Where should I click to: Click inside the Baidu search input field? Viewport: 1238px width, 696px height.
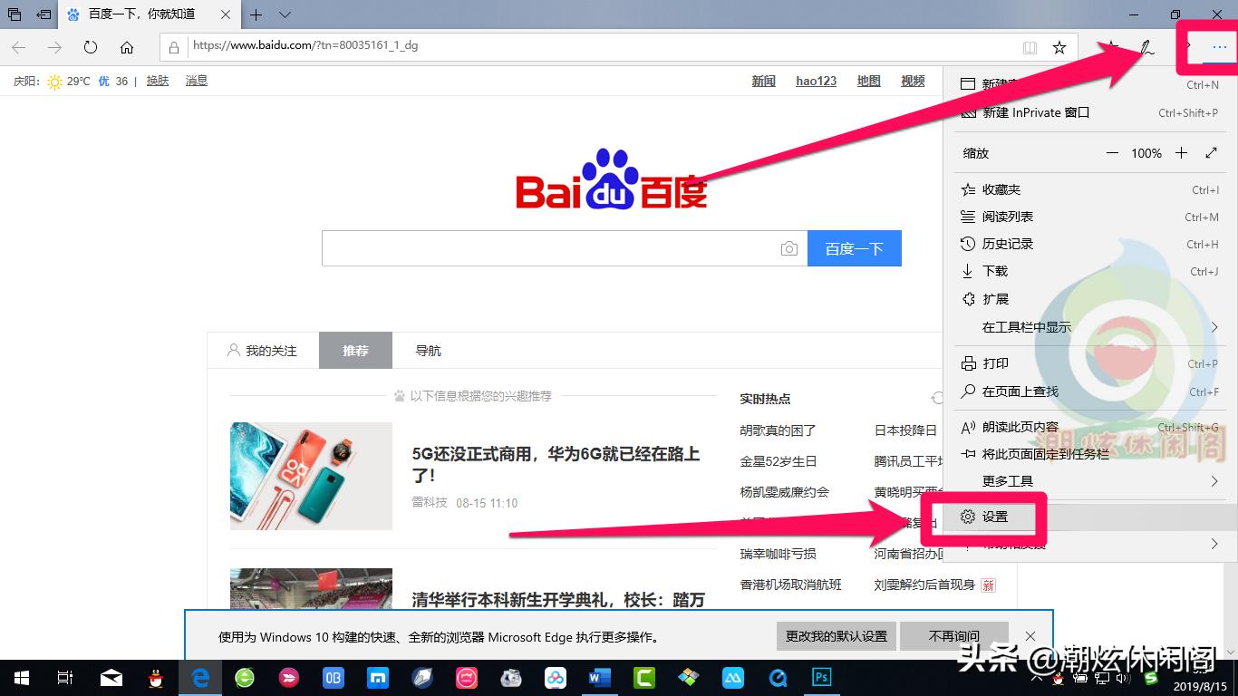tap(544, 247)
